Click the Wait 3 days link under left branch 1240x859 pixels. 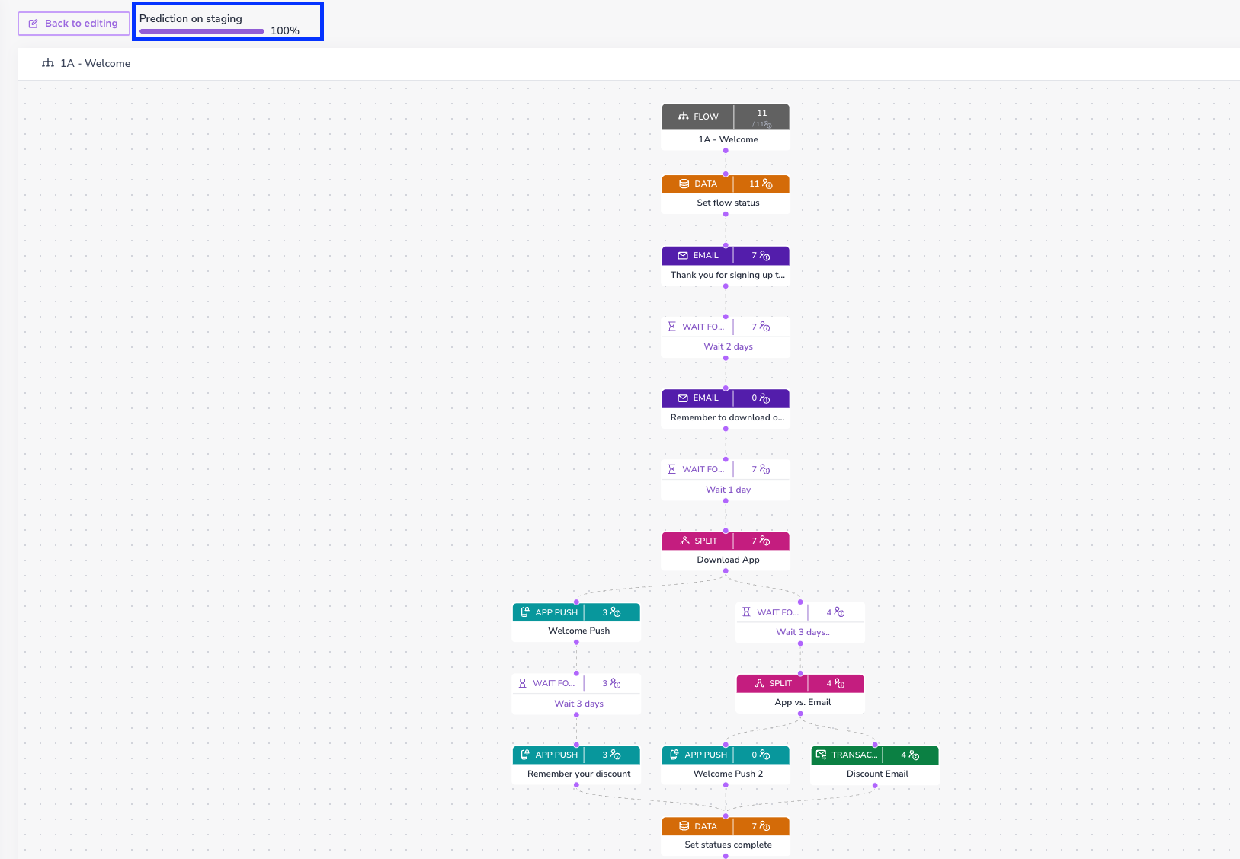[578, 704]
